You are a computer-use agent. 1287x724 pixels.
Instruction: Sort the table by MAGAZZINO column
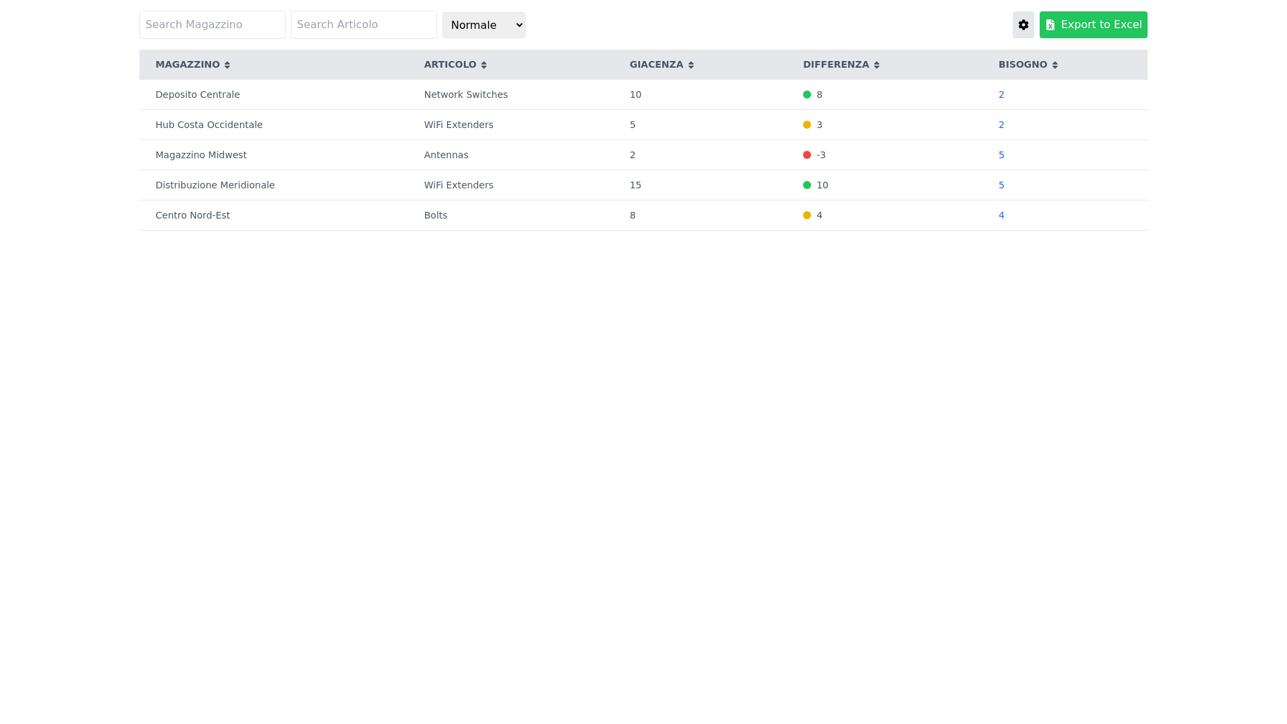point(188,64)
